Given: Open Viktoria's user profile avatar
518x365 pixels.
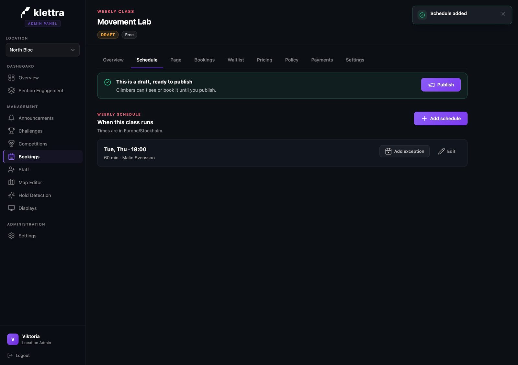Looking at the screenshot, I should point(13,339).
